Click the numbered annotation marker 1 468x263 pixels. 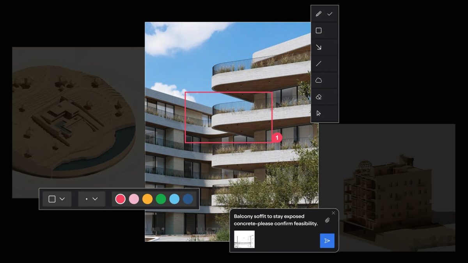pyautogui.click(x=277, y=138)
